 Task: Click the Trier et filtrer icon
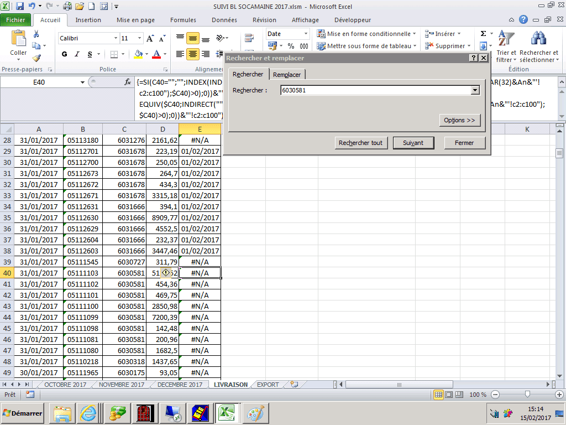click(506, 39)
